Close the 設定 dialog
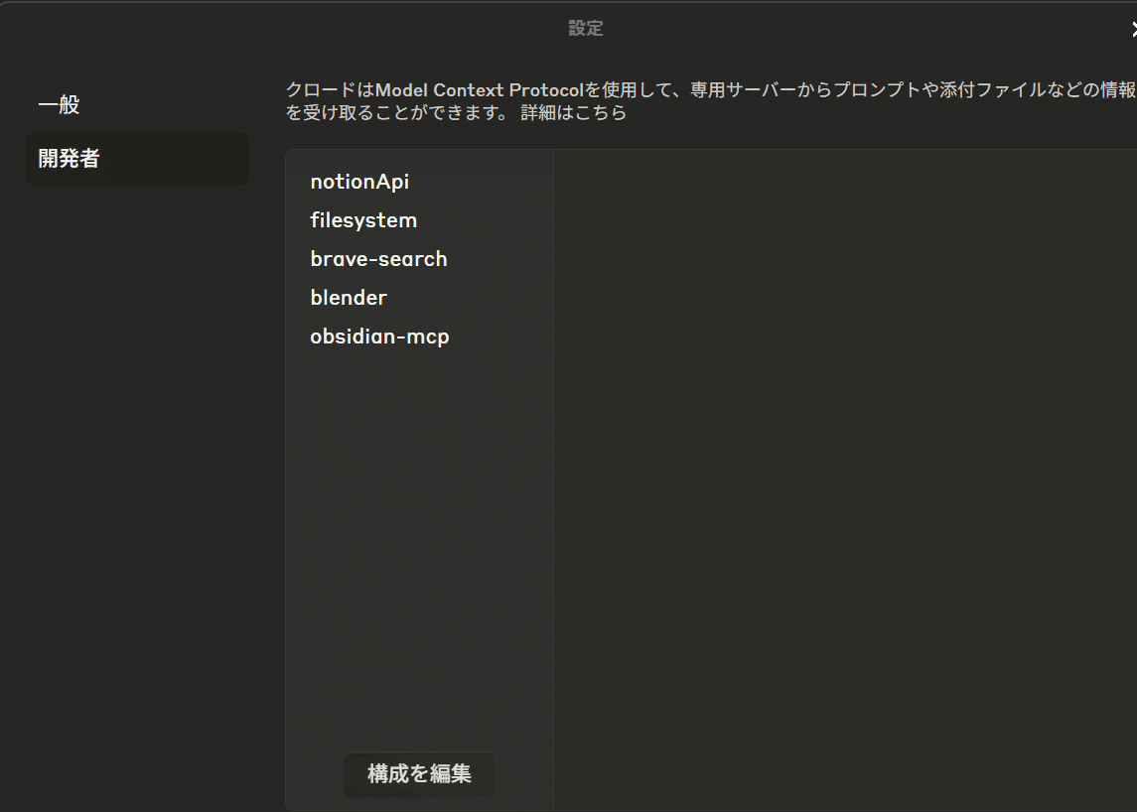 pos(1133,28)
